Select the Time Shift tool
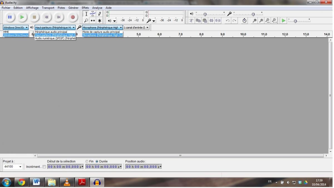334x188 pixels. click(93, 21)
